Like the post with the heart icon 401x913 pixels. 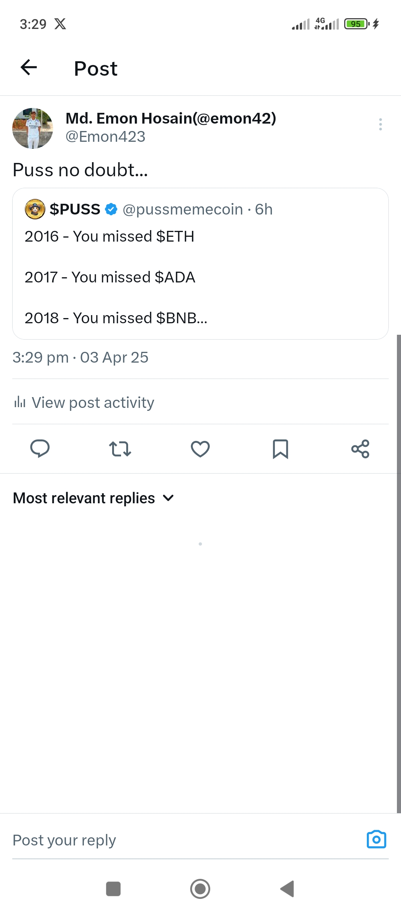(200, 449)
